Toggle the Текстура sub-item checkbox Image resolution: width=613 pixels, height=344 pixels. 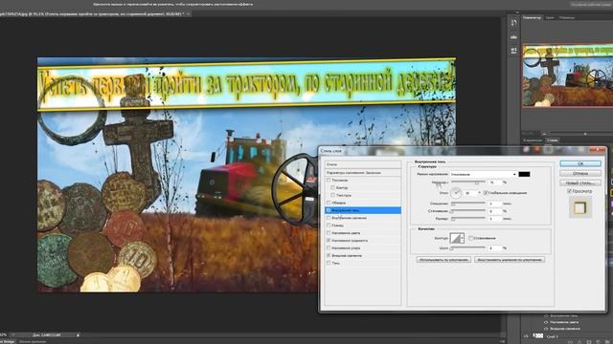click(x=332, y=195)
